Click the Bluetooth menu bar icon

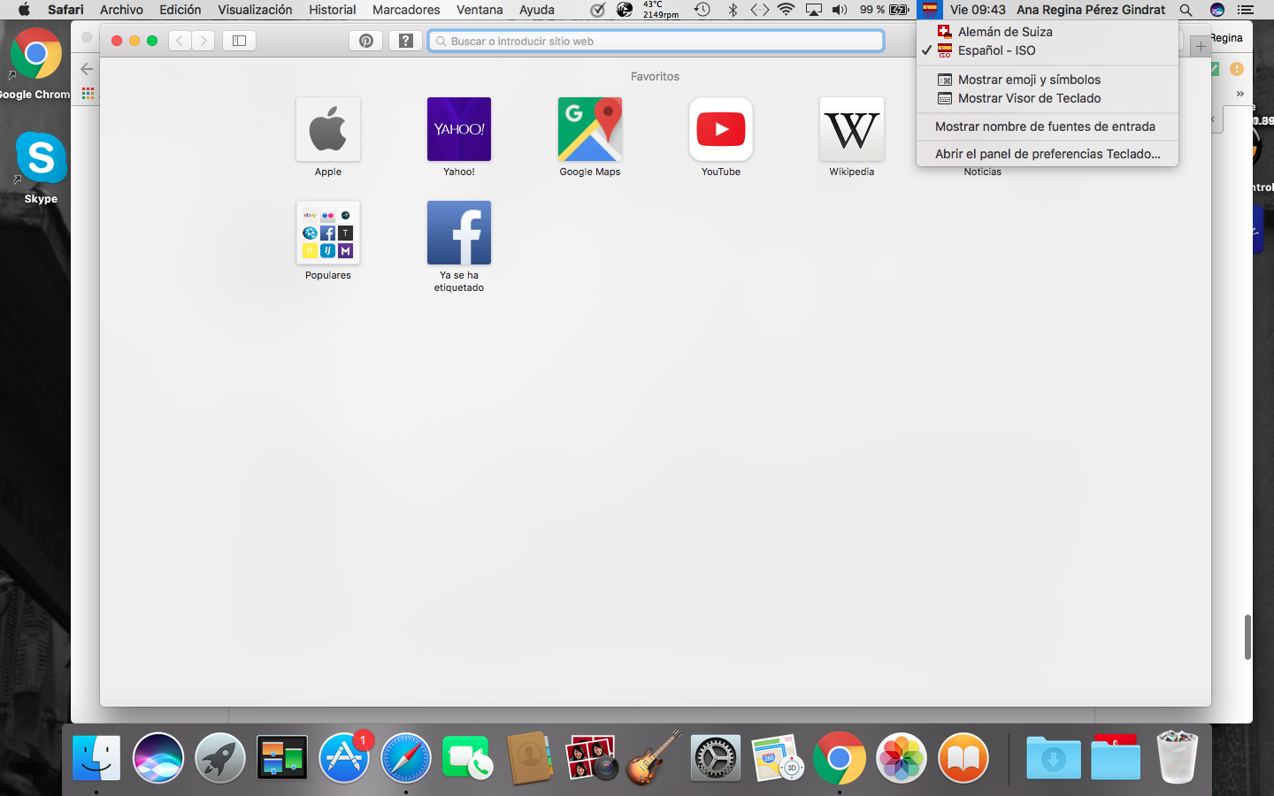coord(733,10)
